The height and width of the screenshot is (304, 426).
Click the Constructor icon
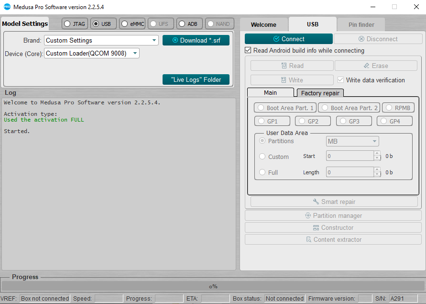coord(316,227)
